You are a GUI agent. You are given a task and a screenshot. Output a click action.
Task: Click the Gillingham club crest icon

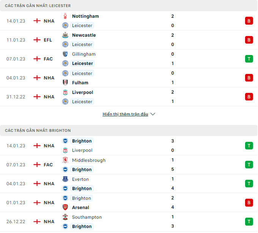[65, 54]
